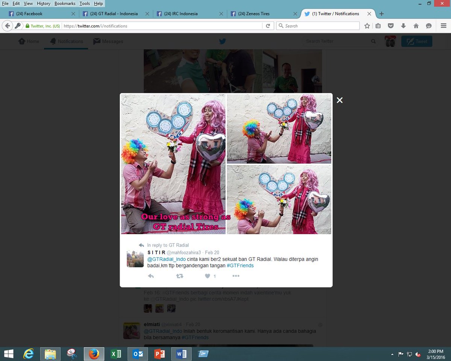Click the #GTFriends hashtag in SITIR tweet
Image resolution: width=451 pixels, height=361 pixels.
[240, 265]
